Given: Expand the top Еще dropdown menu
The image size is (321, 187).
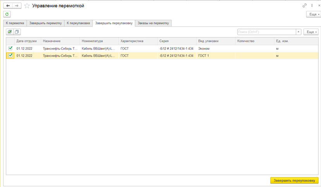Looking at the screenshot, I should tap(313, 14).
